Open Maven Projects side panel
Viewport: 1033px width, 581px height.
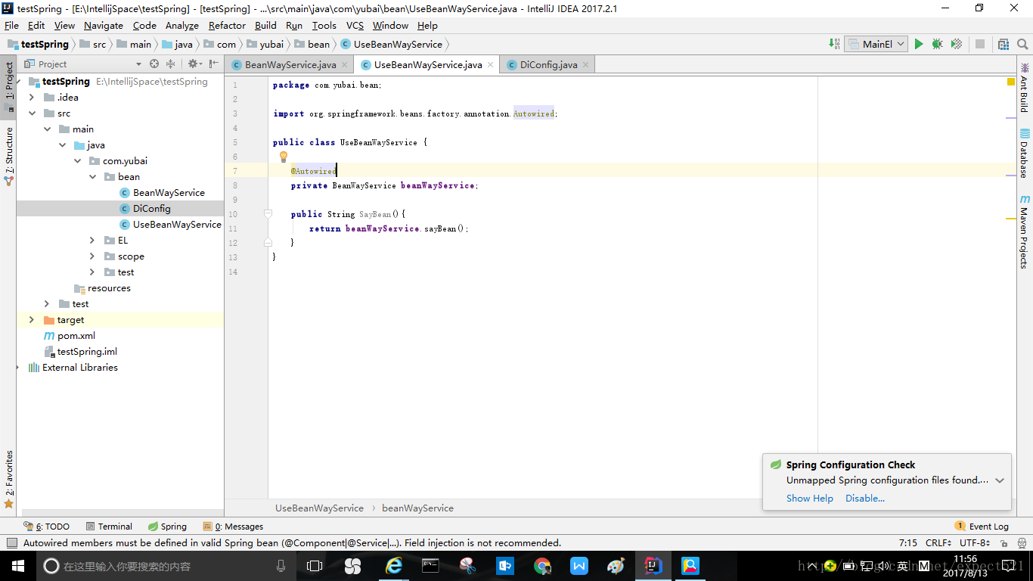coord(1024,232)
